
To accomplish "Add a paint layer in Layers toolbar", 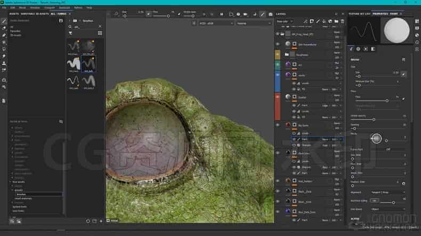I will coord(318,21).
